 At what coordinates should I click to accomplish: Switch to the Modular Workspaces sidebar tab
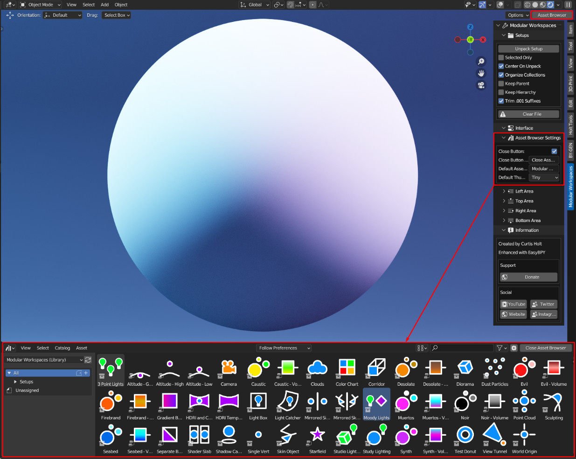(x=570, y=187)
